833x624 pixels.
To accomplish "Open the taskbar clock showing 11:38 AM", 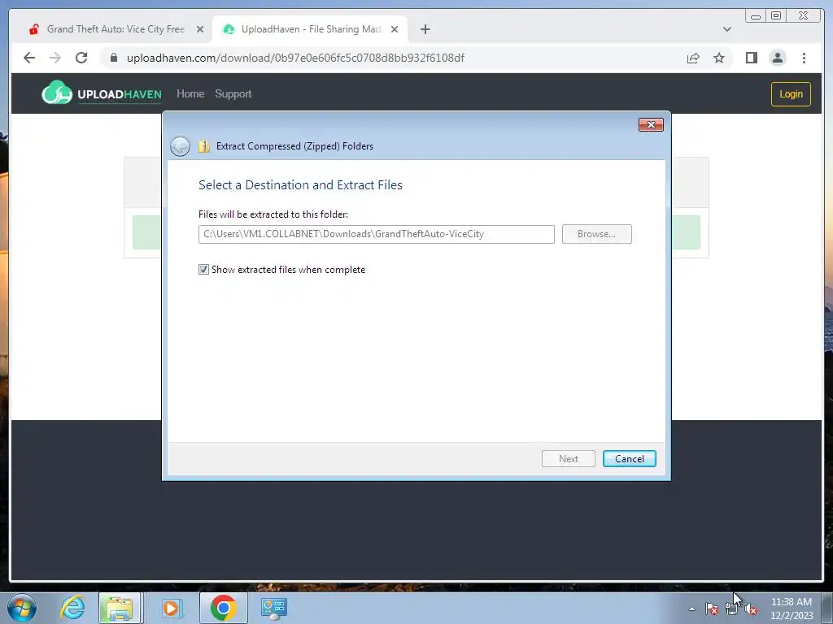I will point(791,609).
